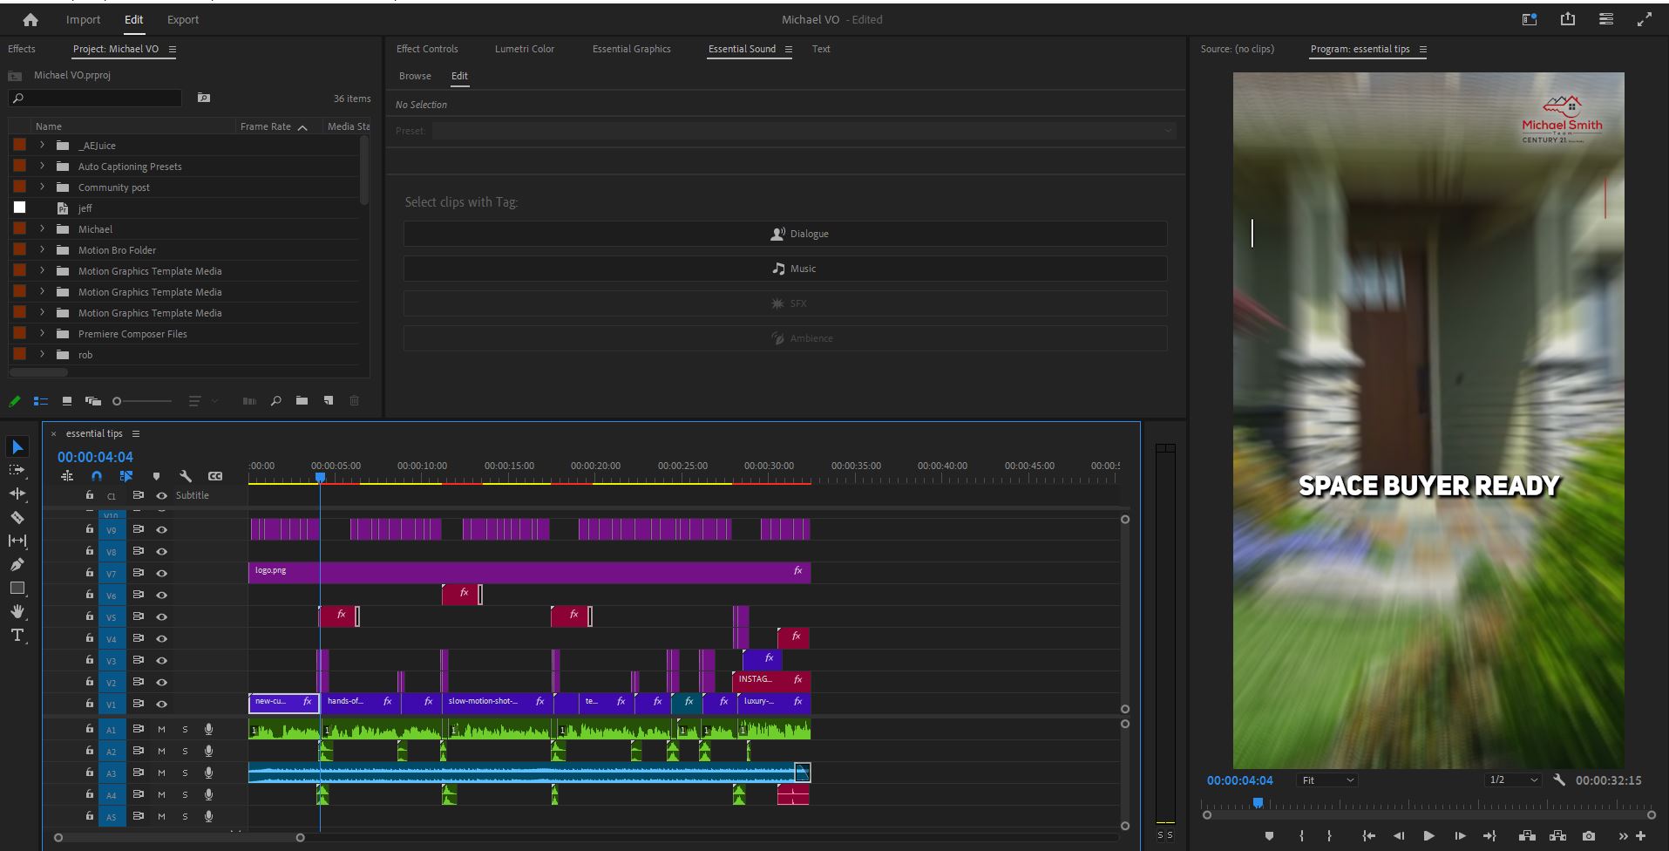Click the Music tag button in Essential Sound

click(x=785, y=268)
